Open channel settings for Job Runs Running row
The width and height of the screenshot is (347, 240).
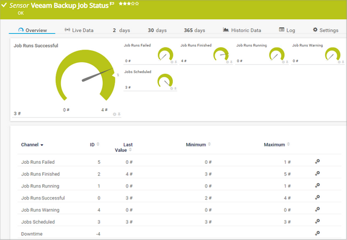tap(317, 186)
